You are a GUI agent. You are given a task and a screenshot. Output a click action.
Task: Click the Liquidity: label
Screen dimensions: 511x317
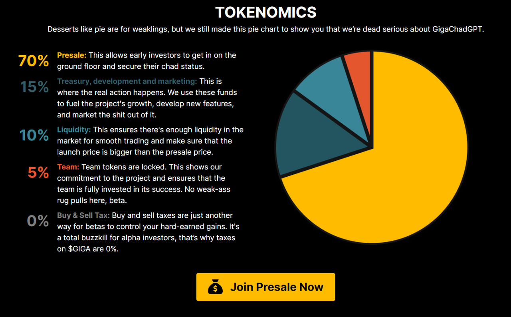tap(74, 130)
